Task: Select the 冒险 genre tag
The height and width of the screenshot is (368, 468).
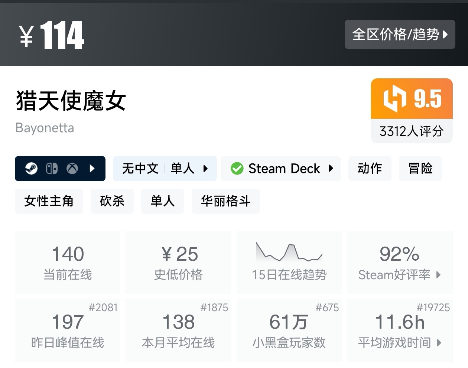Action: (x=420, y=169)
